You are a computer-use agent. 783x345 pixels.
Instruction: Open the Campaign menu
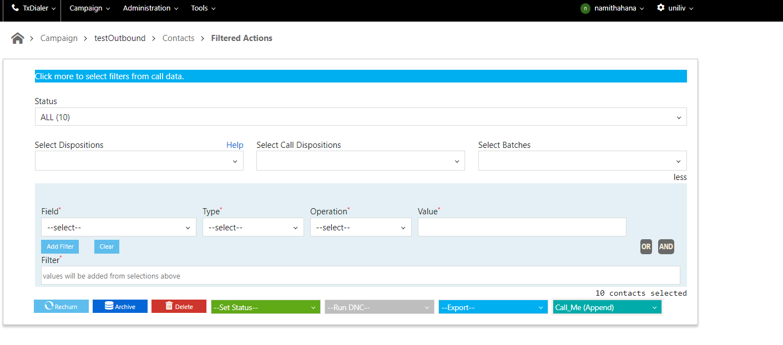tap(89, 8)
